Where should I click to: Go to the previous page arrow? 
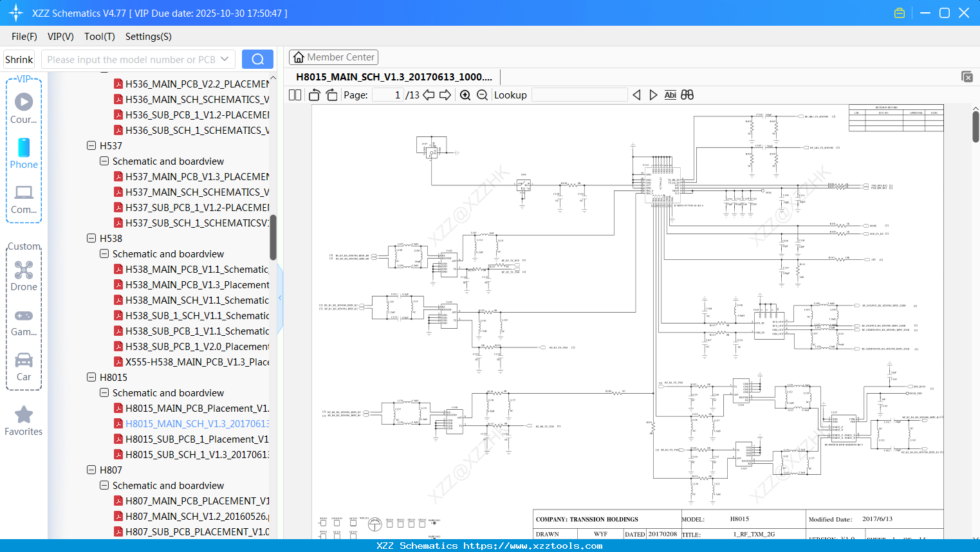[429, 95]
